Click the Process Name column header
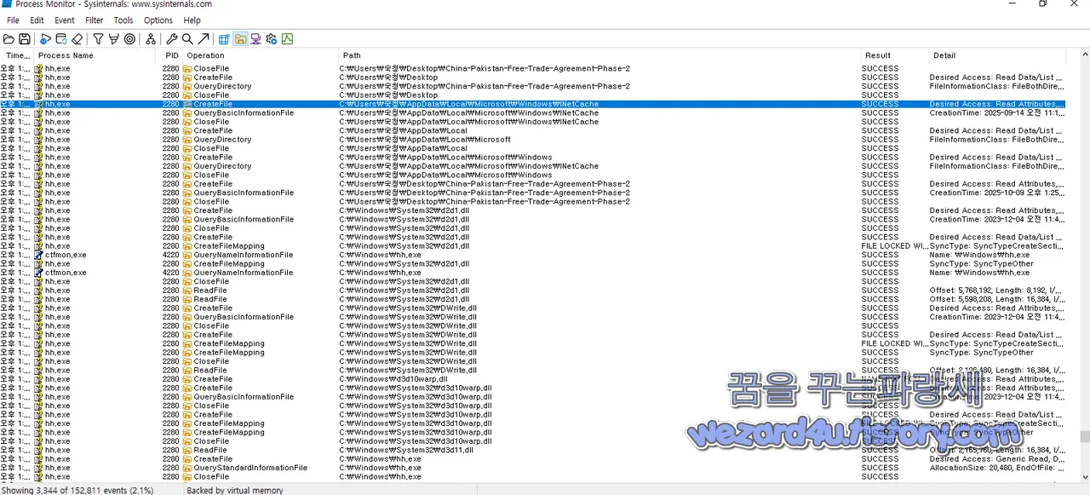The height and width of the screenshot is (495, 1090). [95, 55]
